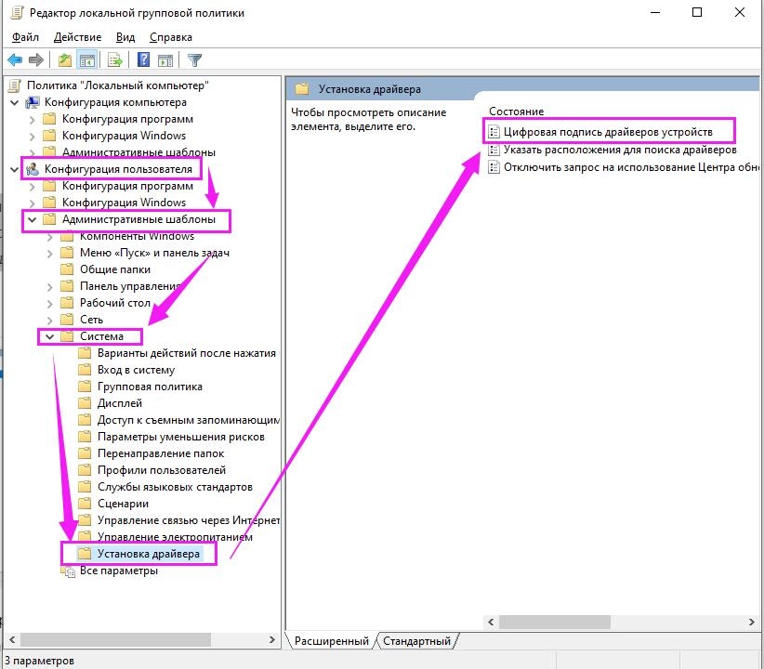
Task: Expand the Компоненты Windows folder
Action: (50, 236)
